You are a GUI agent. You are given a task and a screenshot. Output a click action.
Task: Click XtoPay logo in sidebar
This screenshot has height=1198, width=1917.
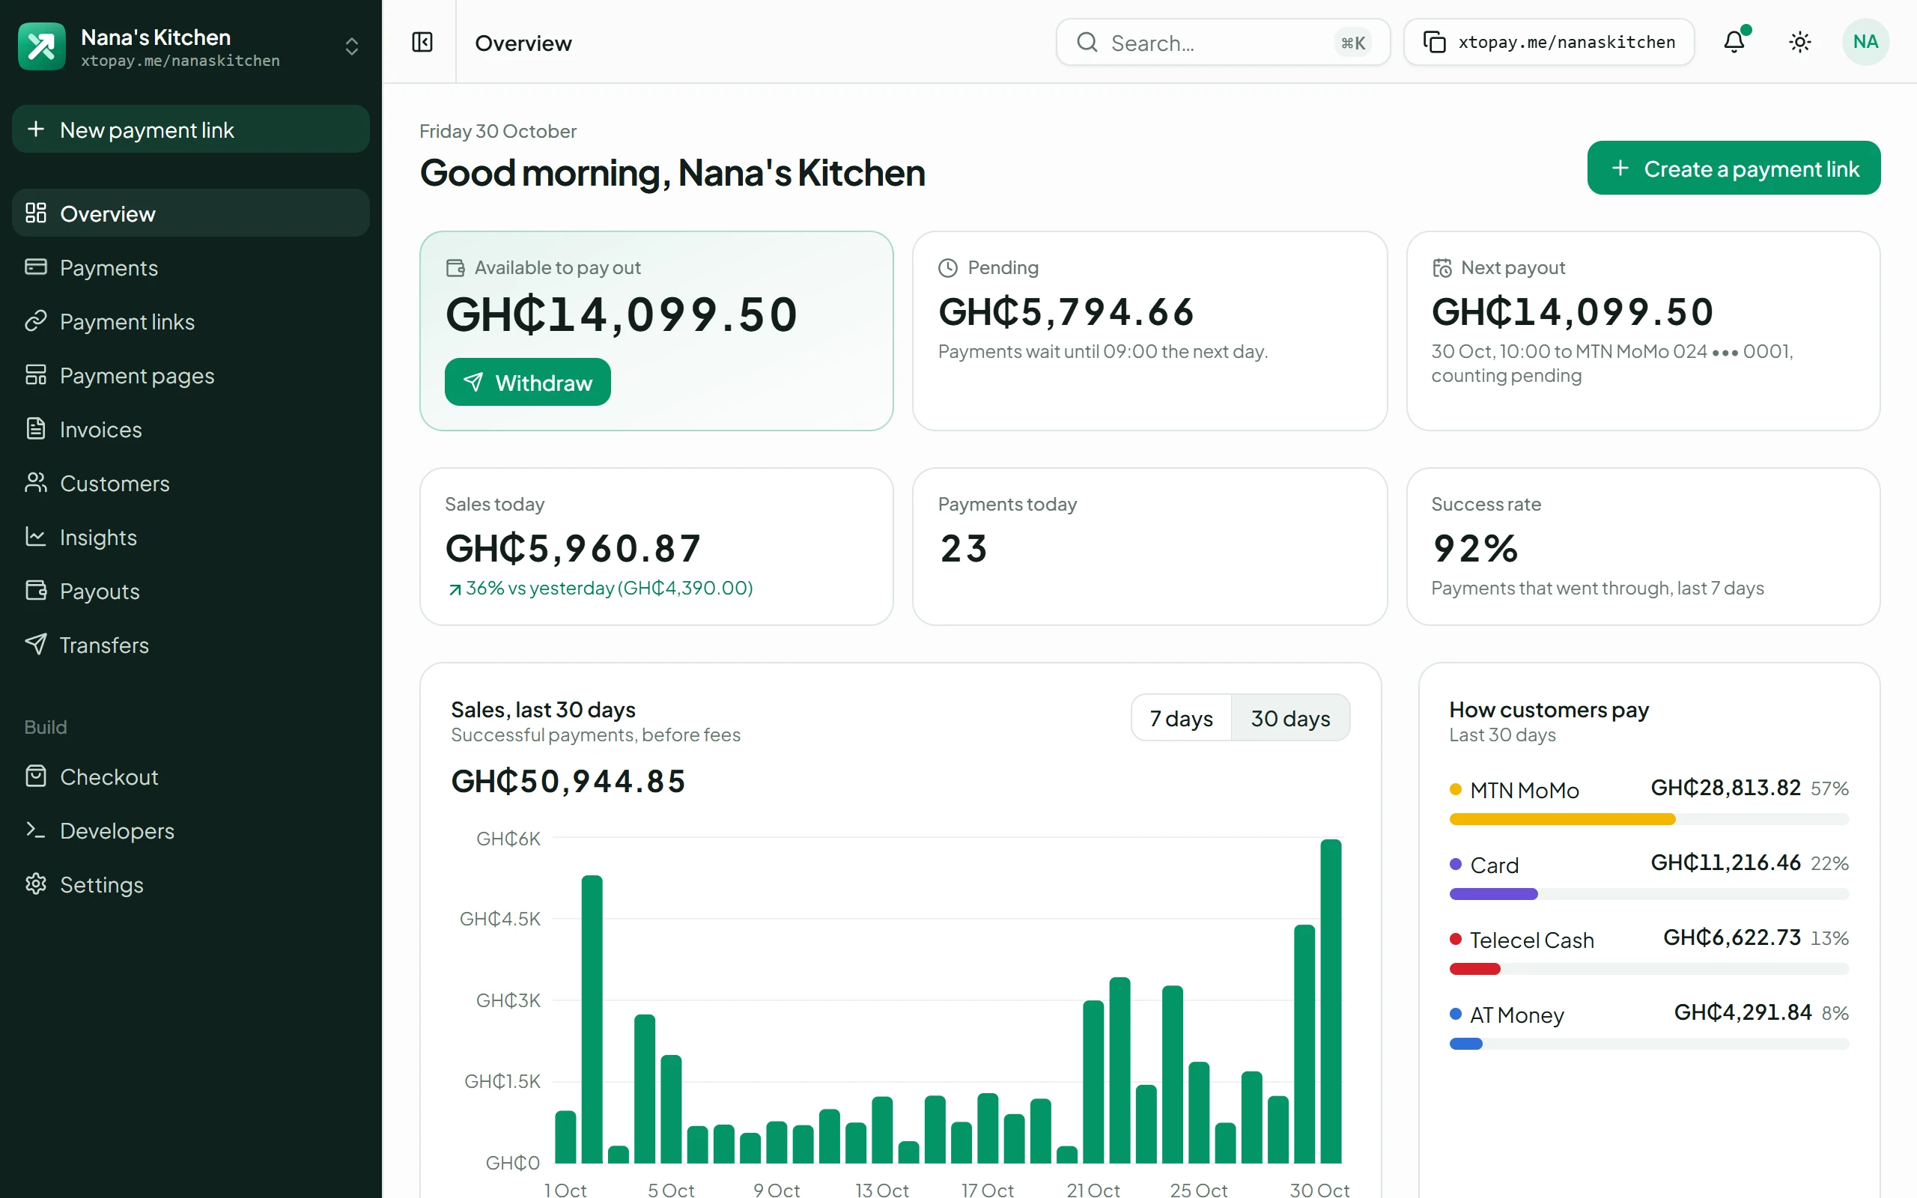tap(41, 46)
